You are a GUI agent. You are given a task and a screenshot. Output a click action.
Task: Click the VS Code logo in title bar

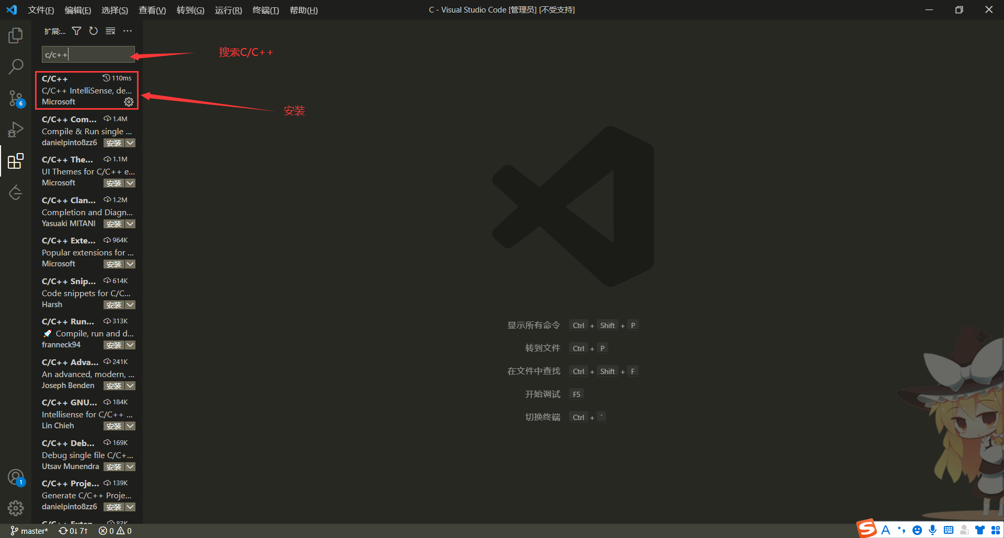pos(12,10)
